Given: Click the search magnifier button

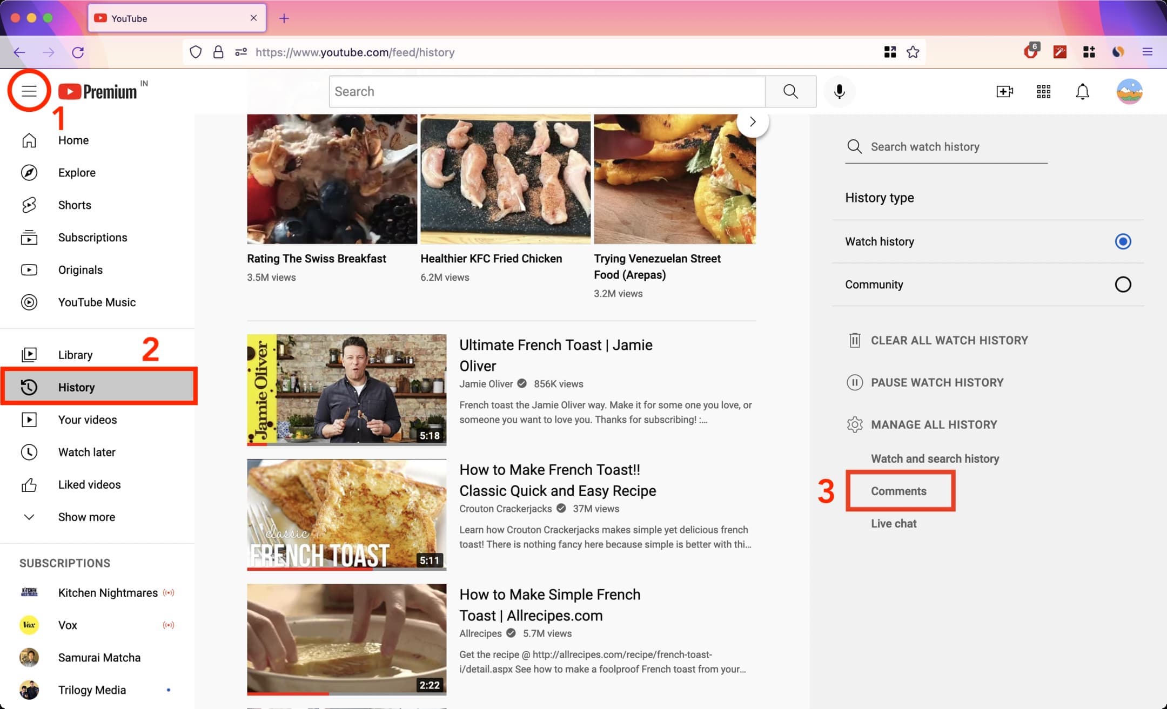Looking at the screenshot, I should (790, 91).
